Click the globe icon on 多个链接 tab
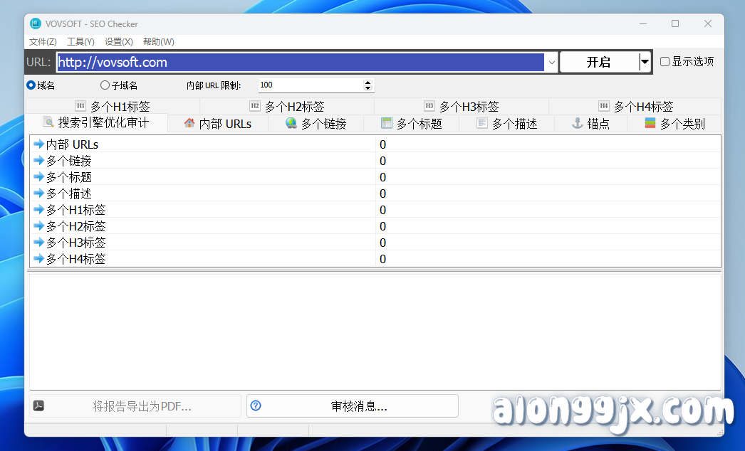Image resolution: width=745 pixels, height=451 pixels. click(x=290, y=123)
